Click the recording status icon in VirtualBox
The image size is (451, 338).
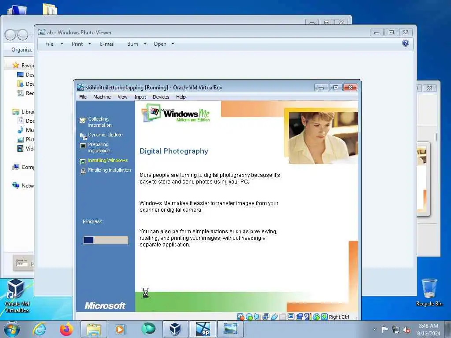click(299, 317)
